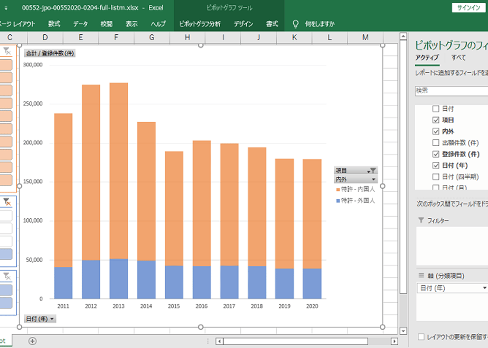The height and width of the screenshot is (348, 488).
Task: Clear filter icon on the middle slicer
Action: coord(7,202)
